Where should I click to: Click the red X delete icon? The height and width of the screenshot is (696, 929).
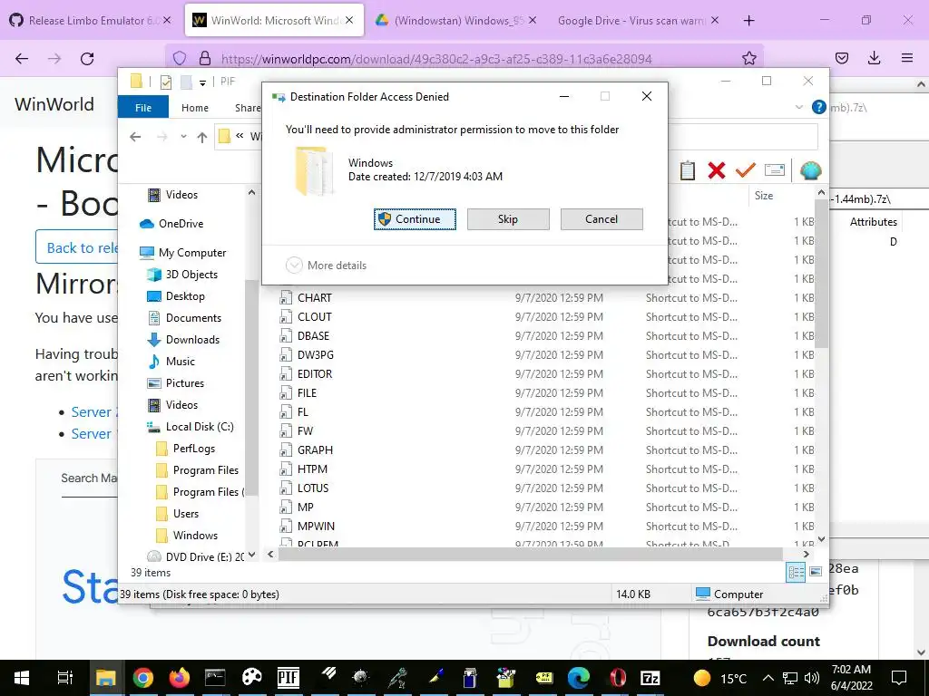point(717,171)
